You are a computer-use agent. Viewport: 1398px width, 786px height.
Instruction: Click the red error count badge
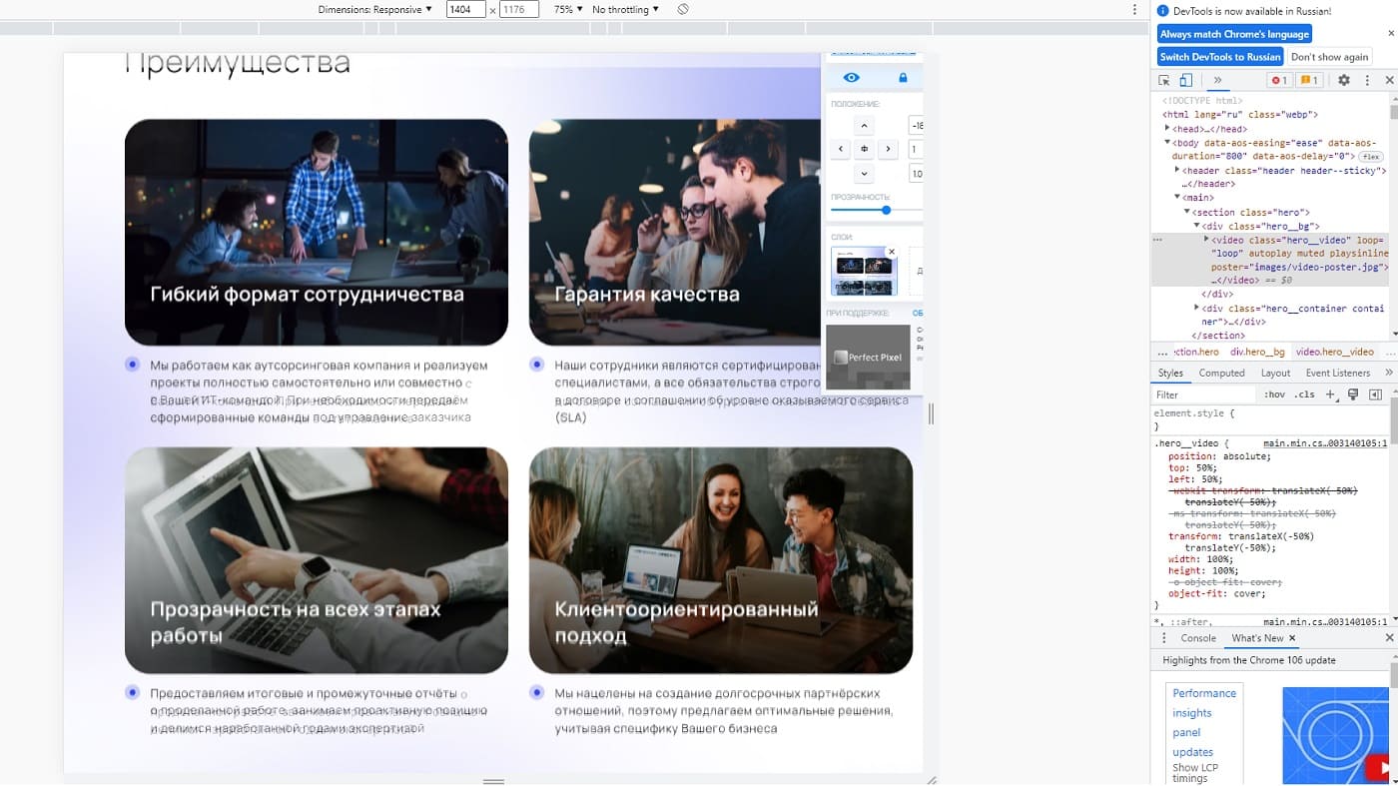click(x=1278, y=81)
